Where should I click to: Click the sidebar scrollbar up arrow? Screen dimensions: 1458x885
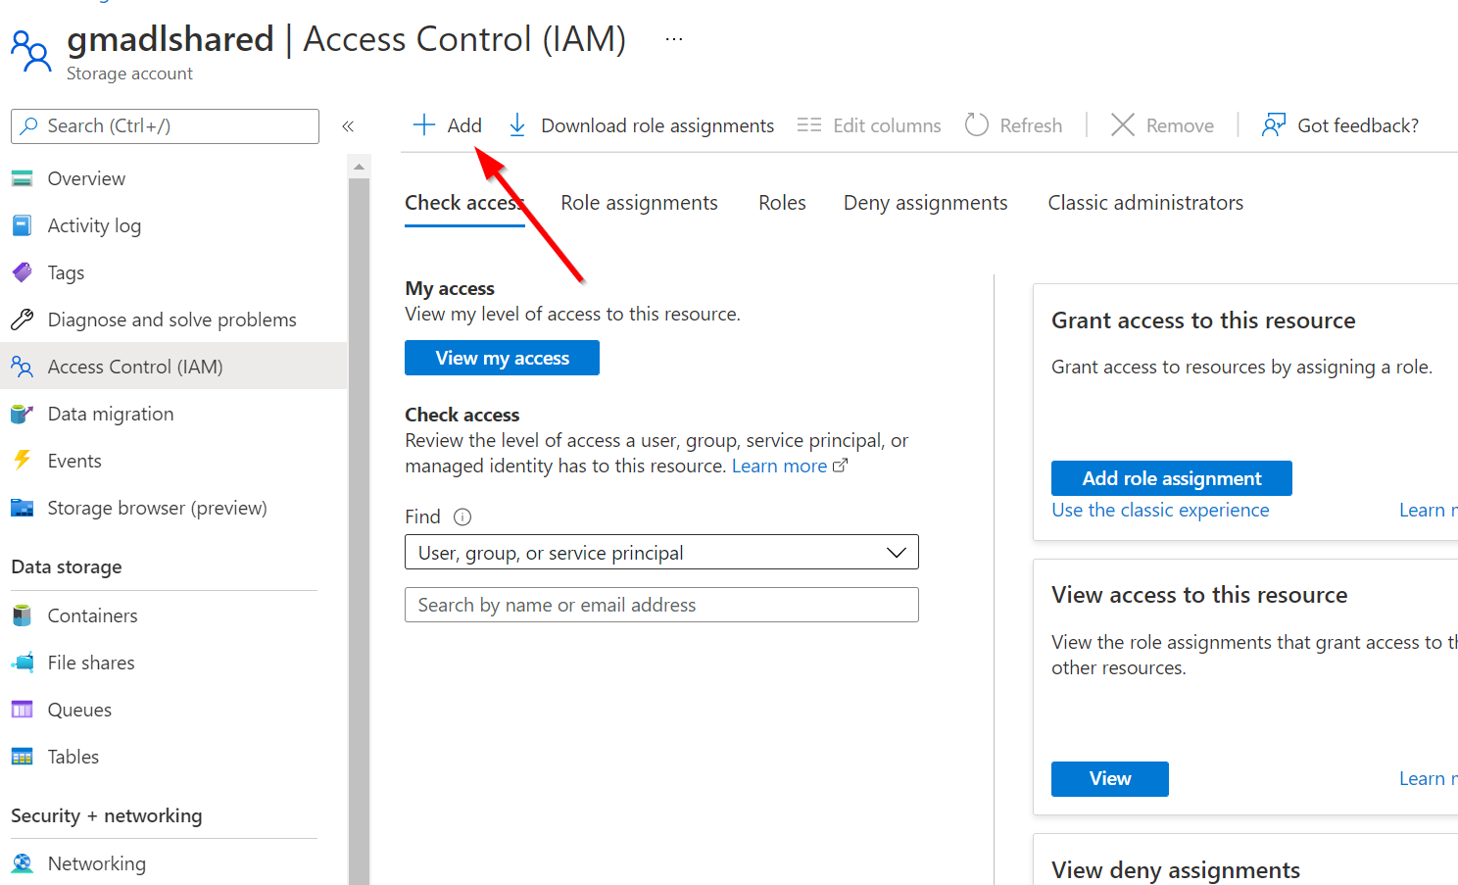pos(359,167)
